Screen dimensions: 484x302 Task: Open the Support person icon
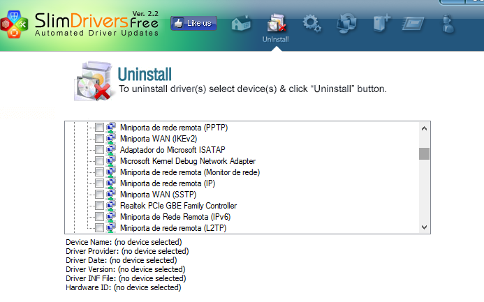448,24
